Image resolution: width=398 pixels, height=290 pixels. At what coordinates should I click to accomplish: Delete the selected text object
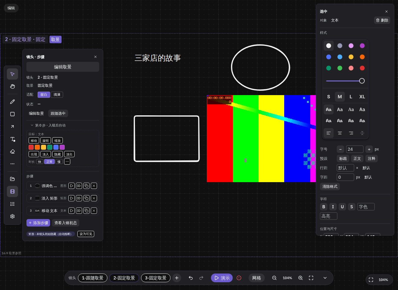(x=382, y=20)
